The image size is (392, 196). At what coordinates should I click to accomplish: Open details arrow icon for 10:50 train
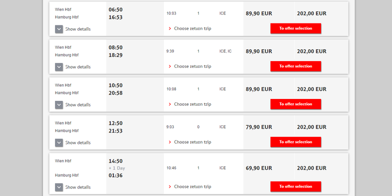click(59, 105)
